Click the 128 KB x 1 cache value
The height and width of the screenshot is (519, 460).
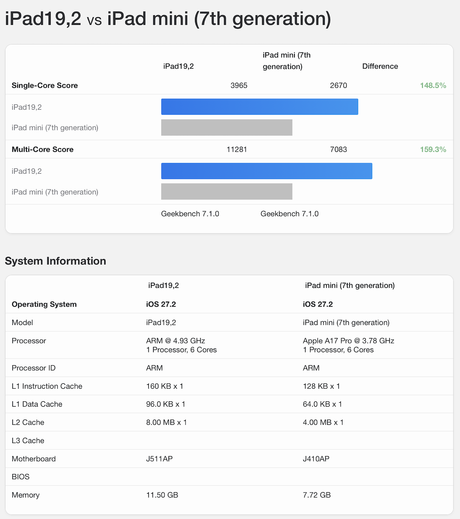point(322,386)
